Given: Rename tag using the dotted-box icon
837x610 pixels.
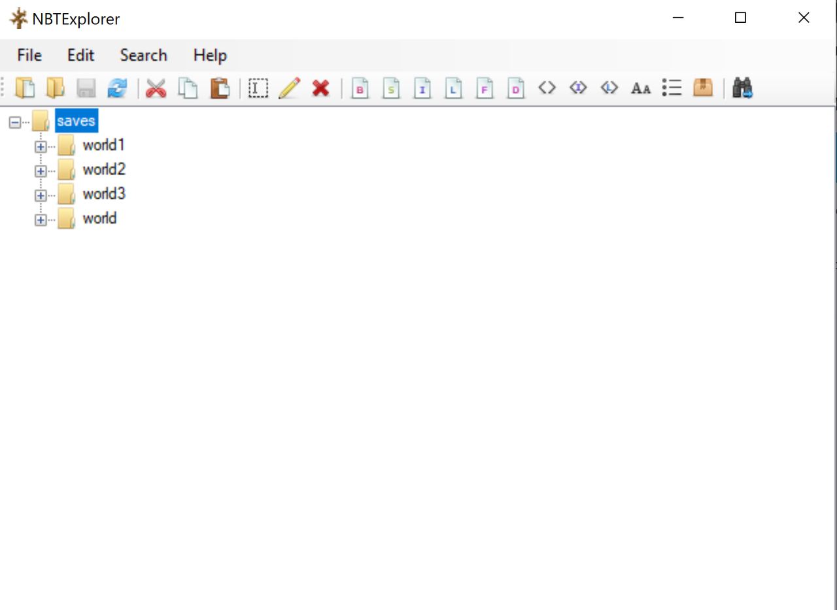Looking at the screenshot, I should click(258, 88).
